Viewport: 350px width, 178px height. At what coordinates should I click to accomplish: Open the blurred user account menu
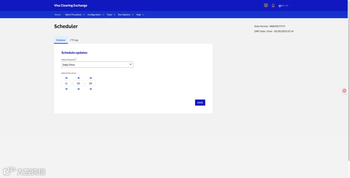286,6
